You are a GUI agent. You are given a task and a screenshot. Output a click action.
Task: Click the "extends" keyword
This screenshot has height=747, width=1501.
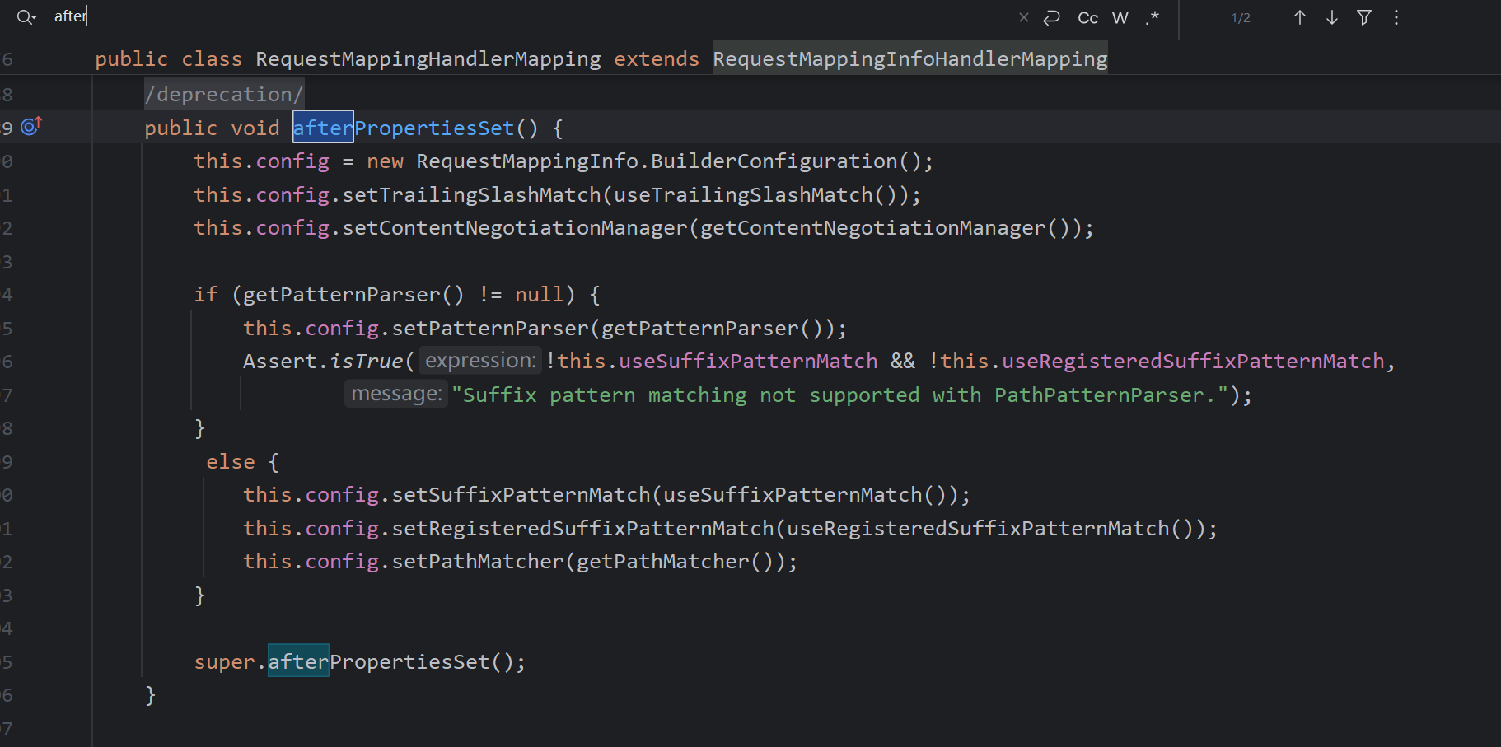click(x=657, y=59)
